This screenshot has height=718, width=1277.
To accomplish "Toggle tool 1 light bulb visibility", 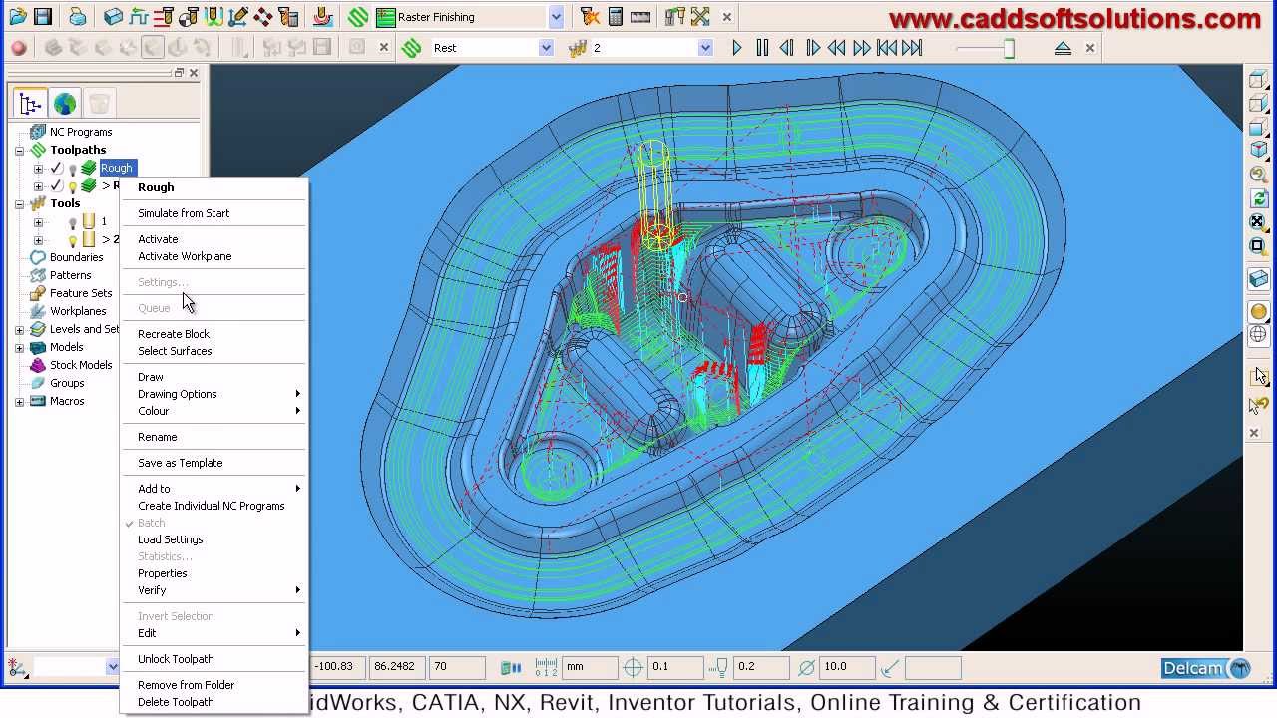I will [x=72, y=222].
